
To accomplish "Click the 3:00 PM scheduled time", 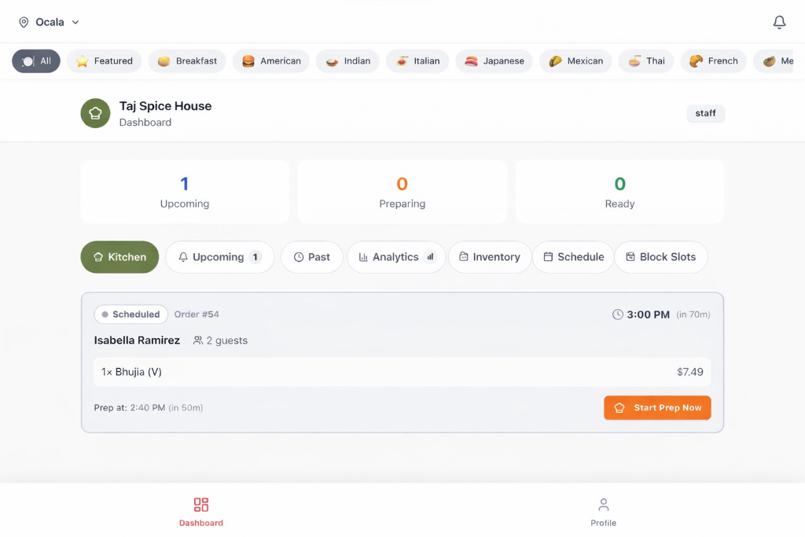I will (648, 314).
